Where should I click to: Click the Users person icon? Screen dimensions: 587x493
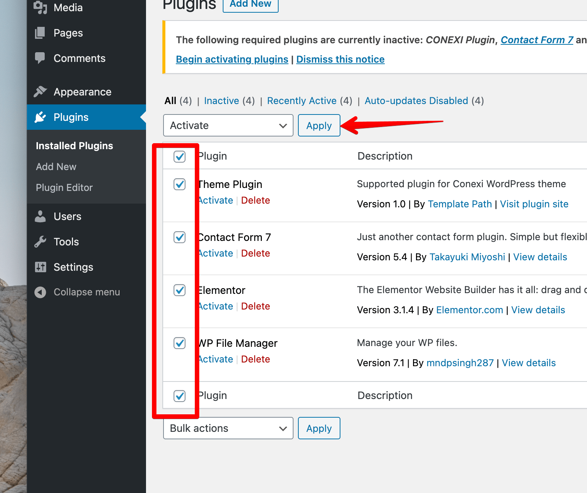[40, 216]
